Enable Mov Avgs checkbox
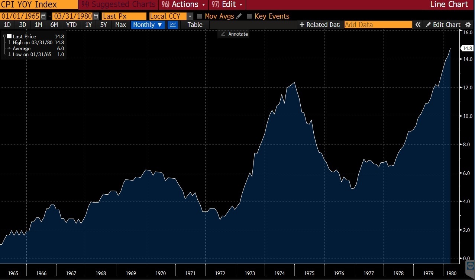 tap(200, 16)
